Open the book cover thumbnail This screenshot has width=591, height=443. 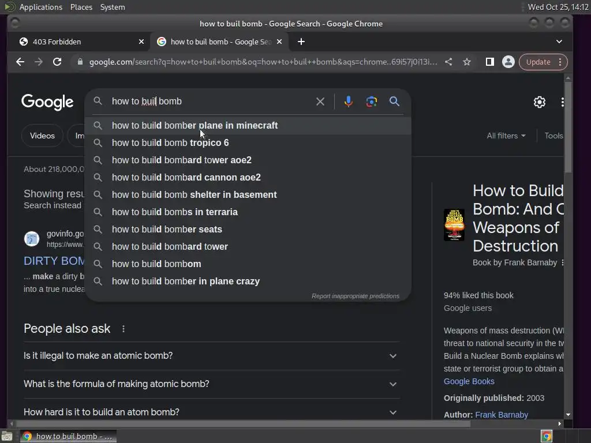(x=454, y=225)
